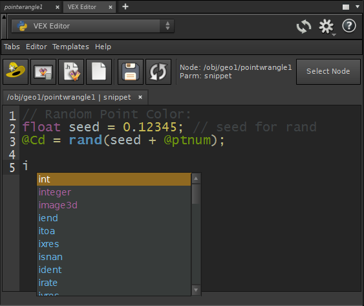Choose 'integer' from autocomplete list
The width and height of the screenshot is (364, 306).
tap(114, 192)
